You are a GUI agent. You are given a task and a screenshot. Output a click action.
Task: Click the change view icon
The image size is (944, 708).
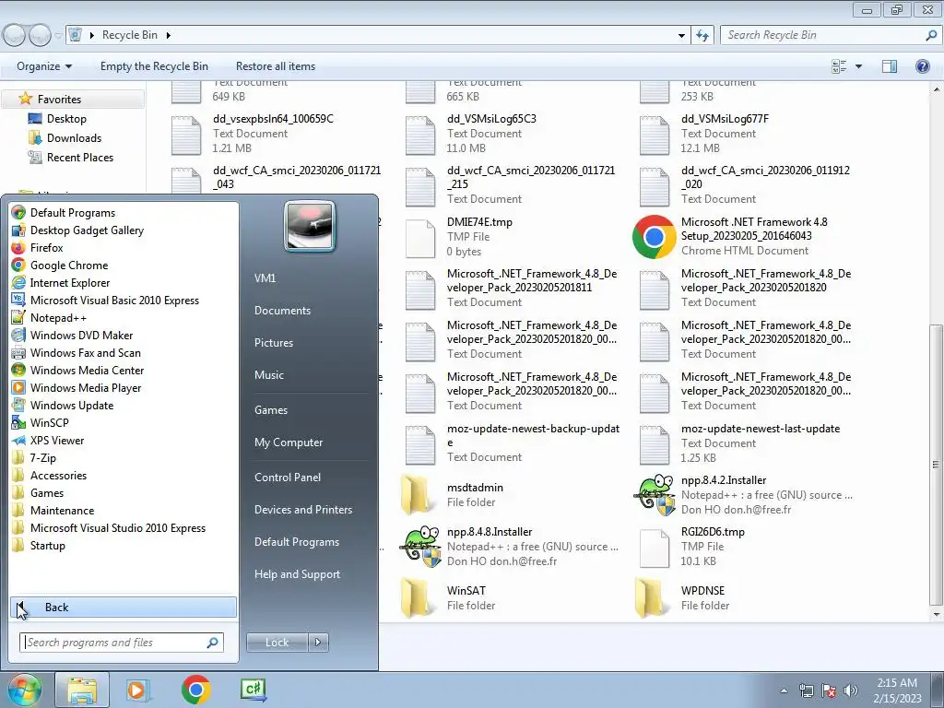(x=839, y=66)
